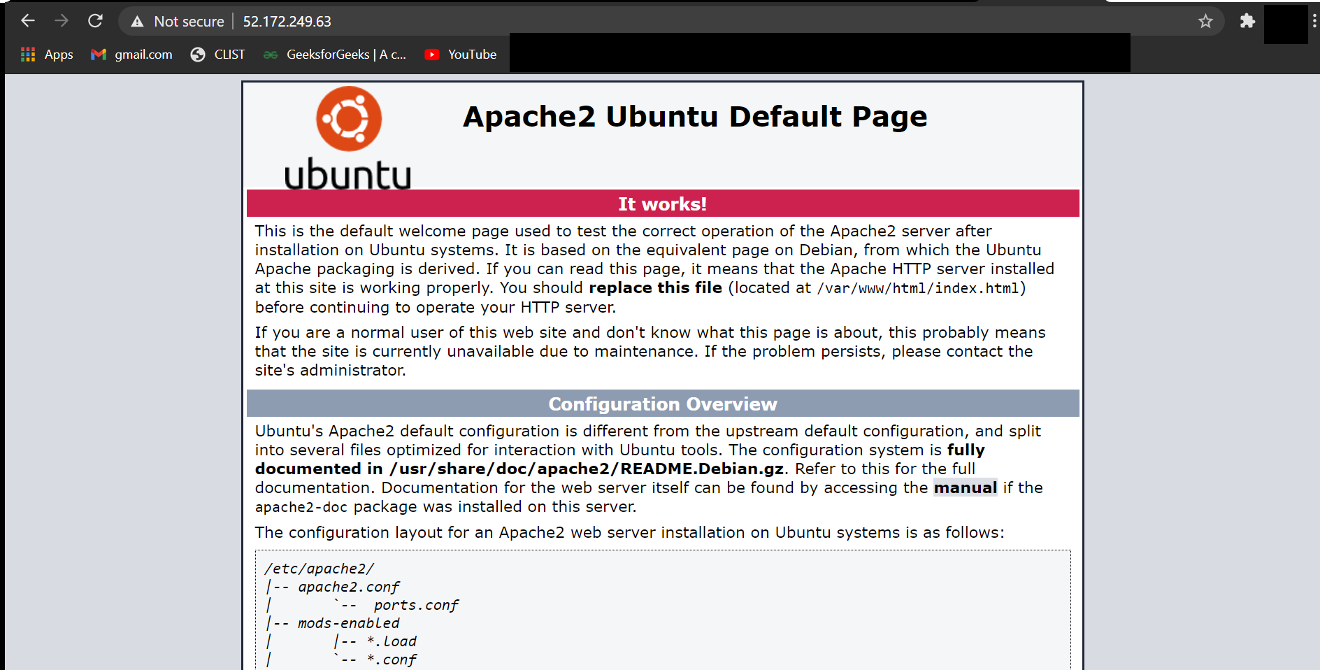This screenshot has width=1320, height=670.
Task: Bookmark this page with the star icon
Action: [1205, 21]
